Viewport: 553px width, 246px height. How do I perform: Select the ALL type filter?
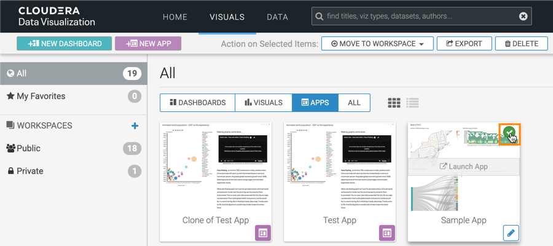click(x=354, y=103)
